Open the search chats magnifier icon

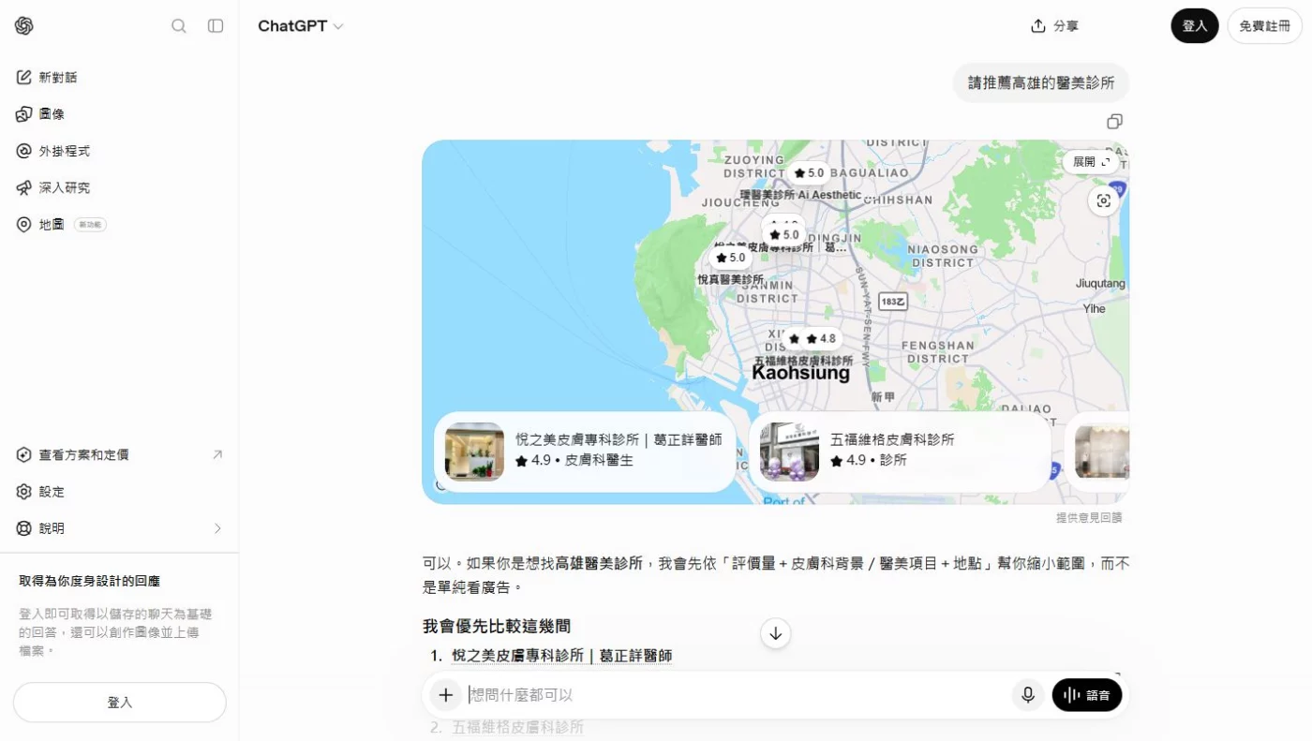[178, 26]
